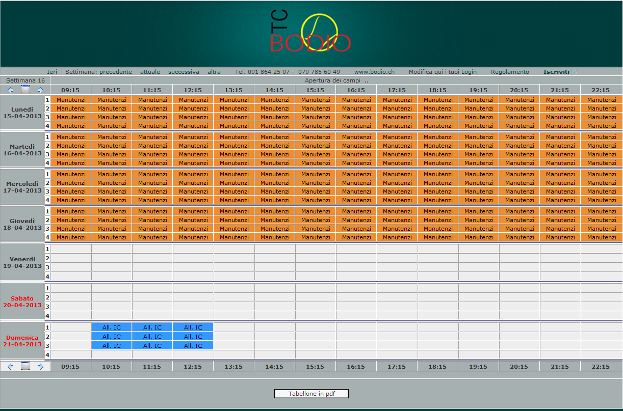This screenshot has height=411, width=623.
Task: Click the TC Bodio logo in the header
Action: [x=310, y=33]
